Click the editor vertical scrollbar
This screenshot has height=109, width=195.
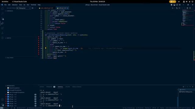coord(194,56)
